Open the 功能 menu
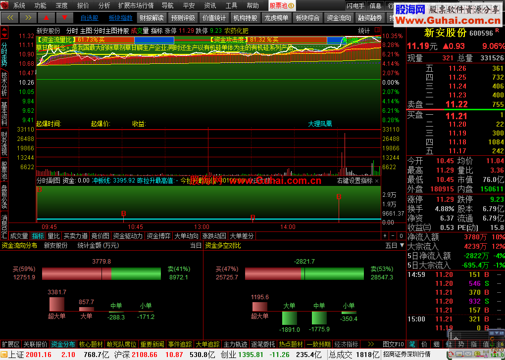This screenshot has height=360, width=505. (x=40, y=5)
